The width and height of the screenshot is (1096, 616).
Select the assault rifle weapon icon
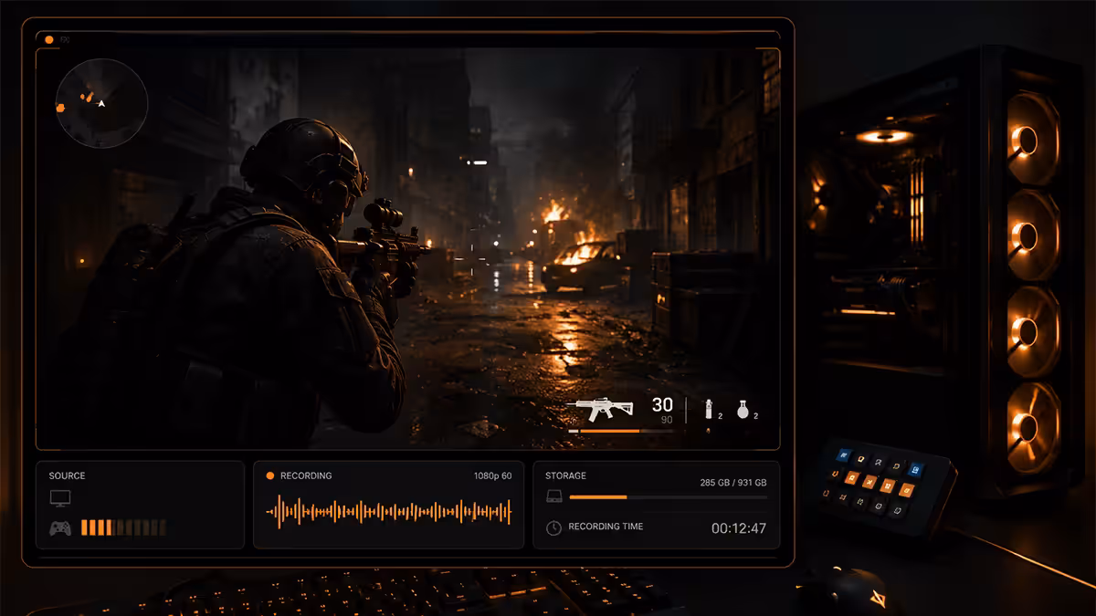click(x=599, y=408)
